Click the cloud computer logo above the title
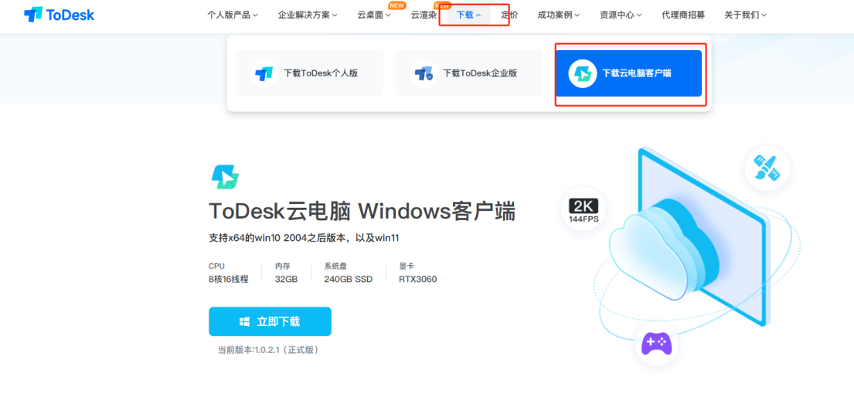Screen dimensions: 854x417 (225, 176)
